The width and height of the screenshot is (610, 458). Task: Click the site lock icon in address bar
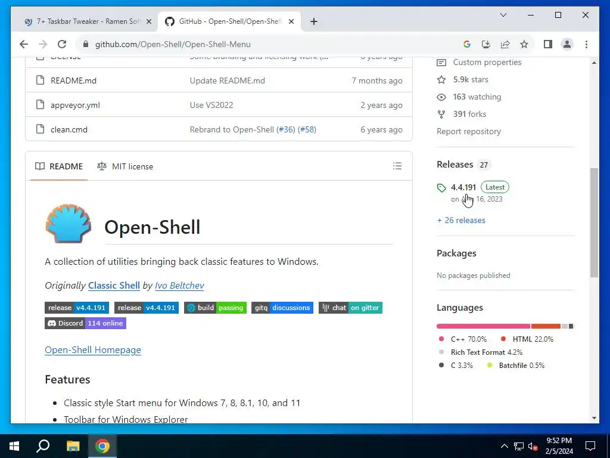[86, 44]
